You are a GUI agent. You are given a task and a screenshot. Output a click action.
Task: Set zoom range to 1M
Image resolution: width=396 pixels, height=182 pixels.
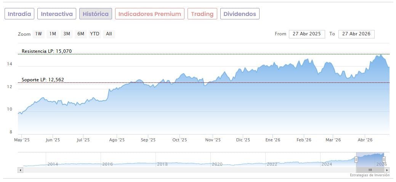(53, 34)
